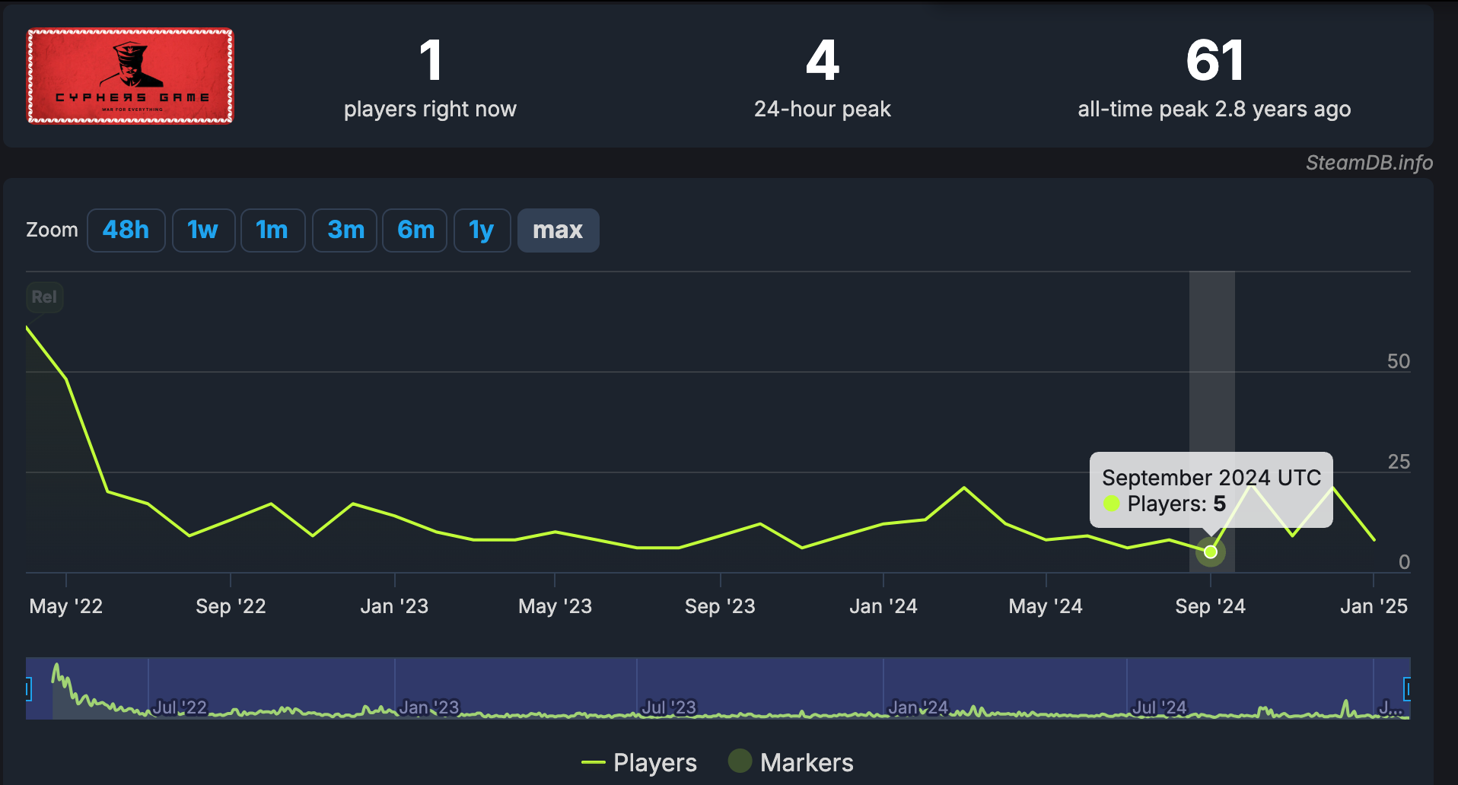Screen dimensions: 1458x785
Task: Select the 48h zoom range
Action: click(x=126, y=230)
